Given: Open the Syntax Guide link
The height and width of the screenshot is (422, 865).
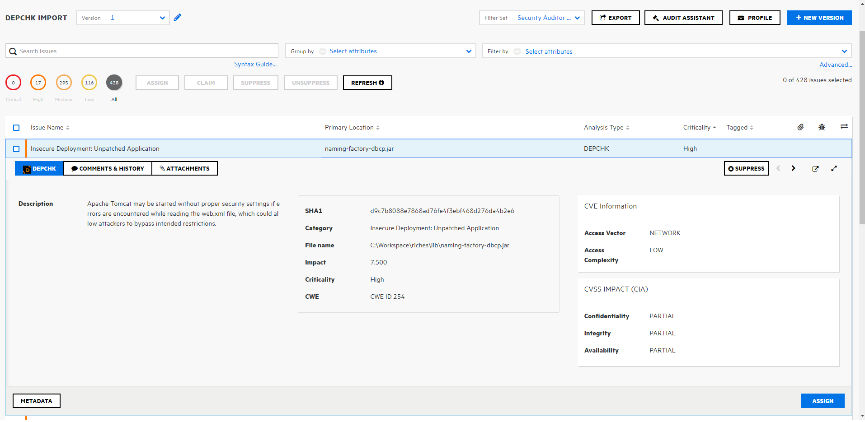Looking at the screenshot, I should point(255,65).
